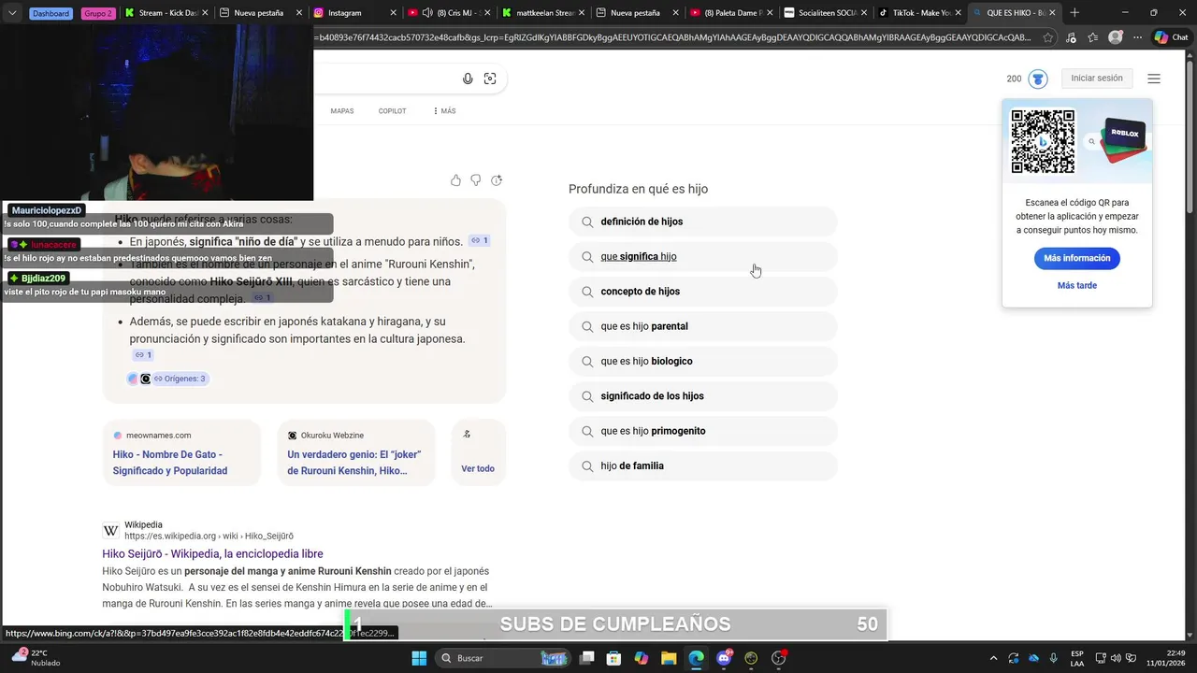This screenshot has width=1197, height=673.
Task: Click the rewards medal icon next to 200
Action: click(x=1038, y=79)
